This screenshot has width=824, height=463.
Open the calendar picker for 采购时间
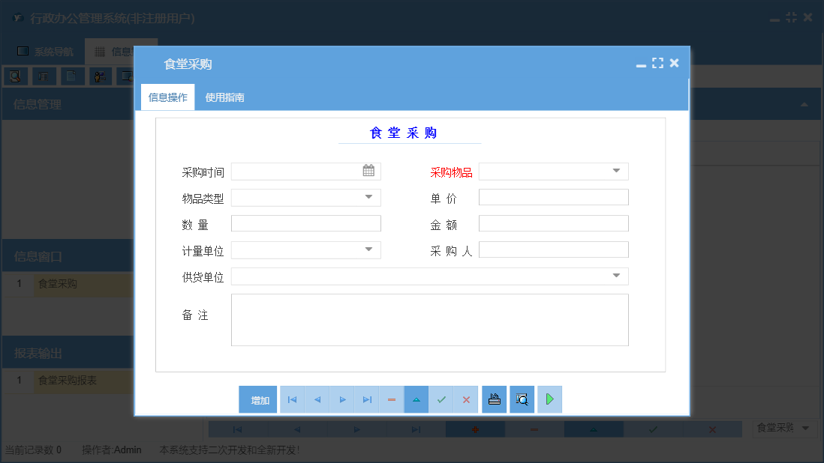[x=368, y=171]
